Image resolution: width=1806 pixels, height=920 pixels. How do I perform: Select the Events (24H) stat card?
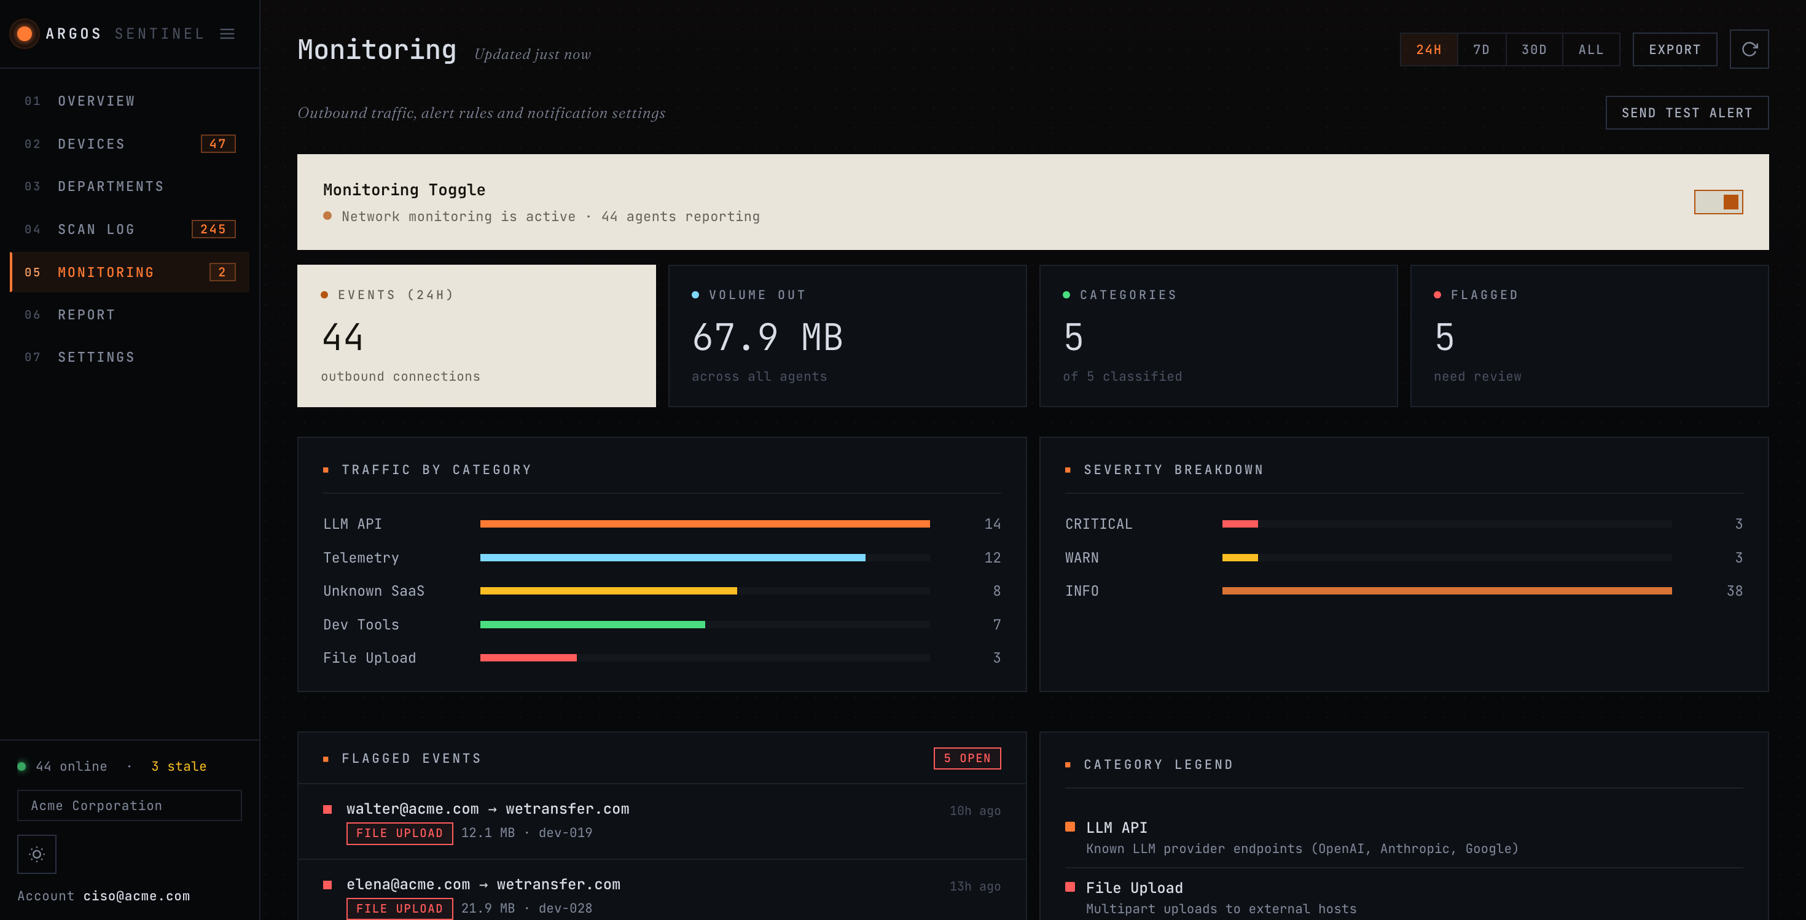click(x=477, y=335)
